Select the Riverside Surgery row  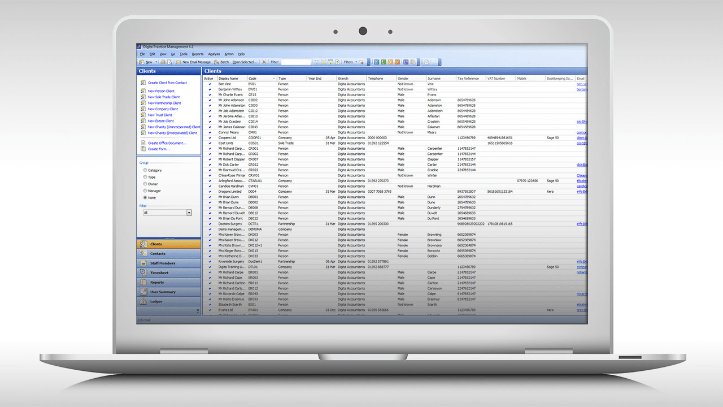[395, 262]
